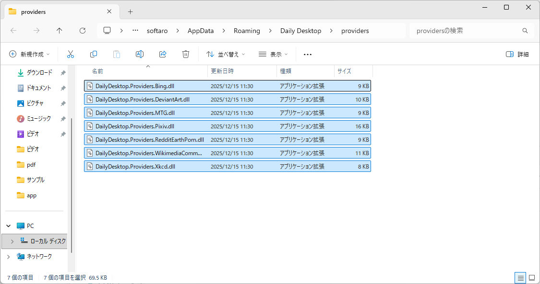Open the three-dot more options menu
540x284 pixels.
pos(308,54)
